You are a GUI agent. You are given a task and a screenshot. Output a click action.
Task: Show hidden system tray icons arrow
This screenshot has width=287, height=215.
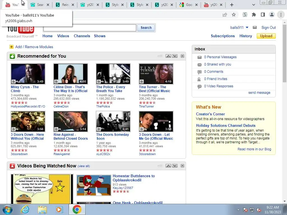click(238, 210)
